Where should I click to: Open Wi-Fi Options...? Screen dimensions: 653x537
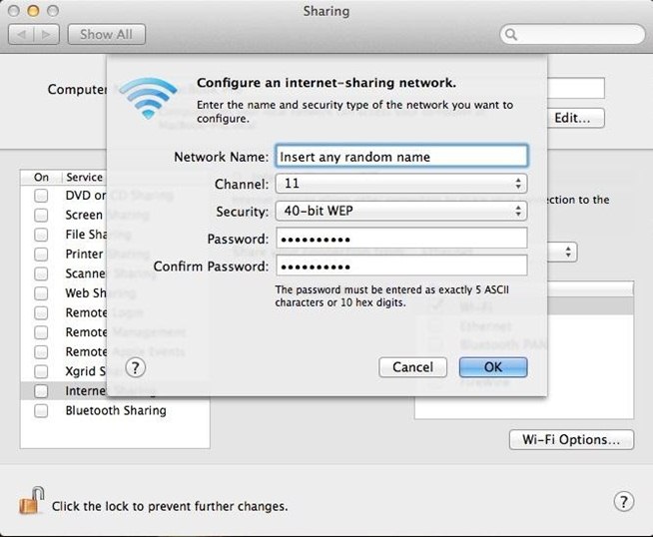tap(571, 440)
